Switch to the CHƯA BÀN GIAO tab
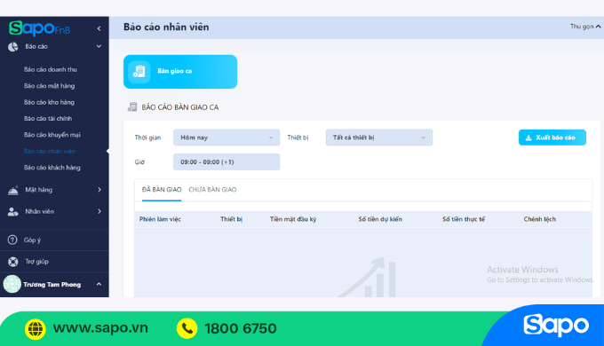604x346 pixels. tap(212, 189)
